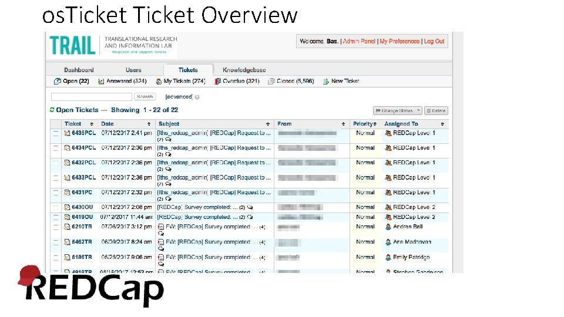Check the box for ticket 6431PC
Viewport: 564px width, 317px height.
pos(56,193)
